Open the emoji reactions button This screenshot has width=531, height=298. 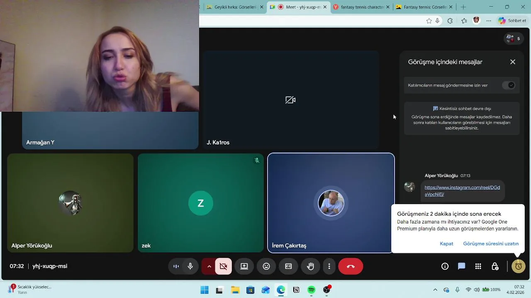266,267
